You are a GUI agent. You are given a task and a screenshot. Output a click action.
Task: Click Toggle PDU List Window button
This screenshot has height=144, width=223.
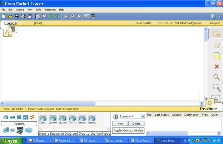128,130
